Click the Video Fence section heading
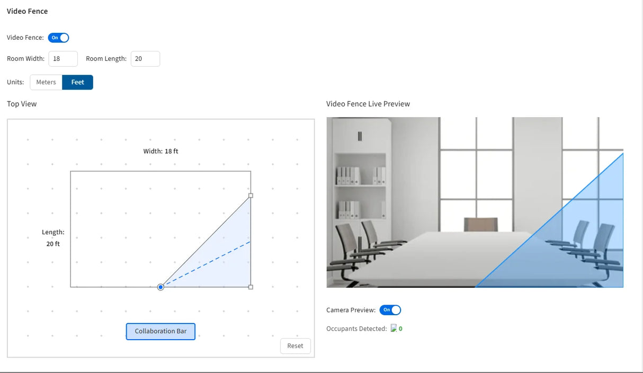 27,11
